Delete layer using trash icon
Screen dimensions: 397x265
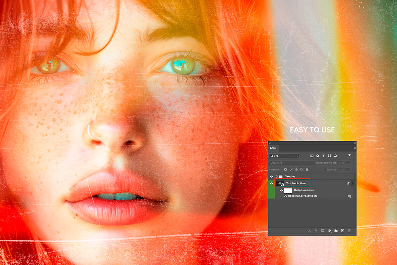[x=349, y=231]
